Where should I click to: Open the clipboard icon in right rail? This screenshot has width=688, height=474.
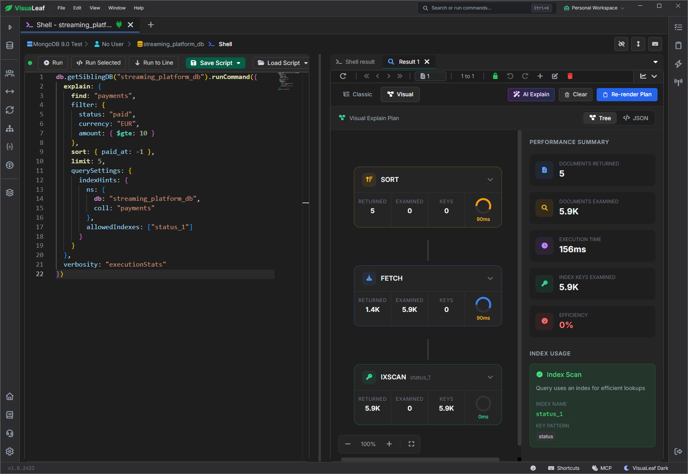(679, 45)
